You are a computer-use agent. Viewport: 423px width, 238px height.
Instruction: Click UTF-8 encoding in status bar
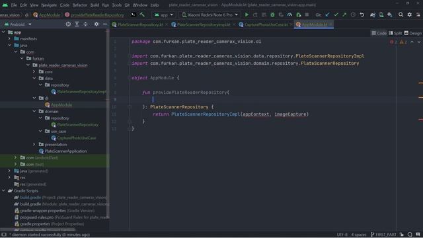[x=342, y=235]
